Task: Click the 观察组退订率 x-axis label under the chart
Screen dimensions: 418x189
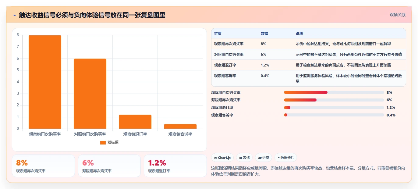Action: pos(135,134)
